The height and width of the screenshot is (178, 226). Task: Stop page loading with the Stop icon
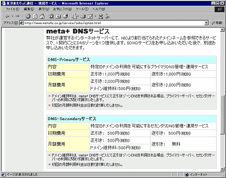coord(28,16)
